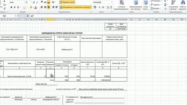Click the text orientation icon
The image size is (187, 105).
tap(53, 2)
